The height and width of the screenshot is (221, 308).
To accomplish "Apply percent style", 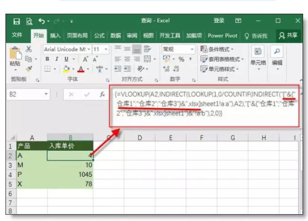I will click(x=181, y=59).
